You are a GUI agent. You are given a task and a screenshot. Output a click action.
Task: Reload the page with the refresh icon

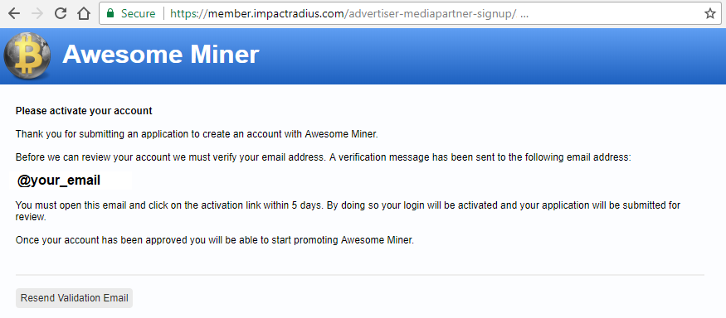click(61, 13)
